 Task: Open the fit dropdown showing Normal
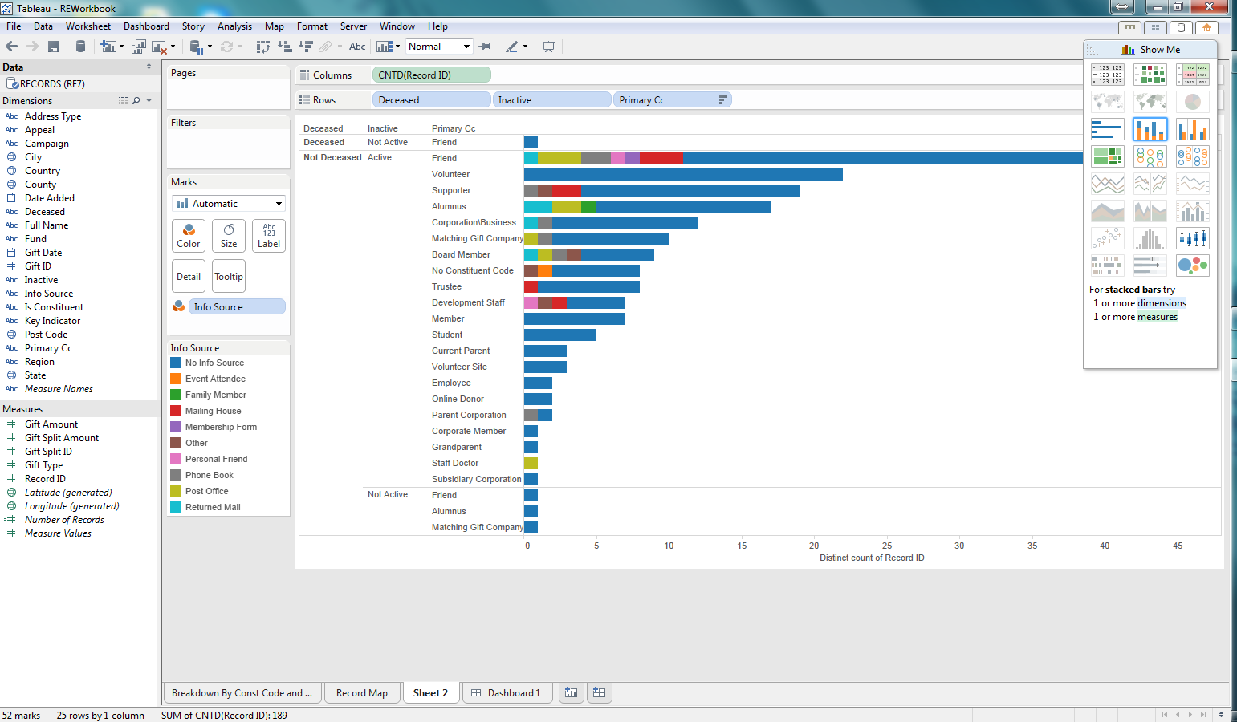[439, 46]
